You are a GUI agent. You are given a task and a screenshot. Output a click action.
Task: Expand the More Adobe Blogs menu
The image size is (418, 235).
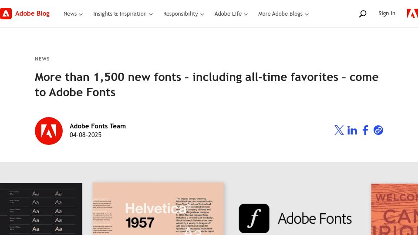click(283, 14)
